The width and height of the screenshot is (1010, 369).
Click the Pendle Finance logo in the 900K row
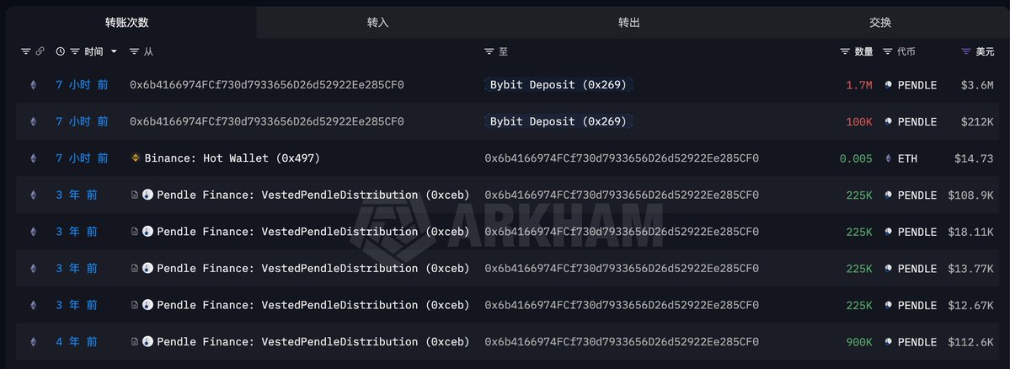[147, 342]
